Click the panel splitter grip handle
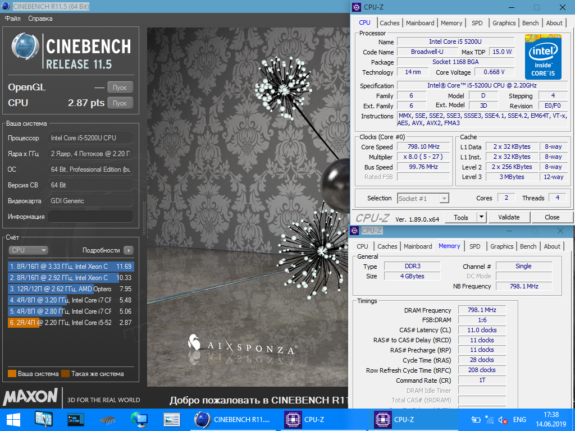Image resolution: width=575 pixels, height=431 pixels. pos(144,218)
